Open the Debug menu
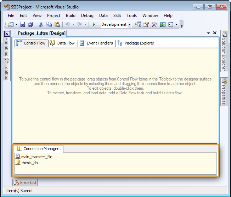Screen dimensions: 231x197 pos(87,16)
